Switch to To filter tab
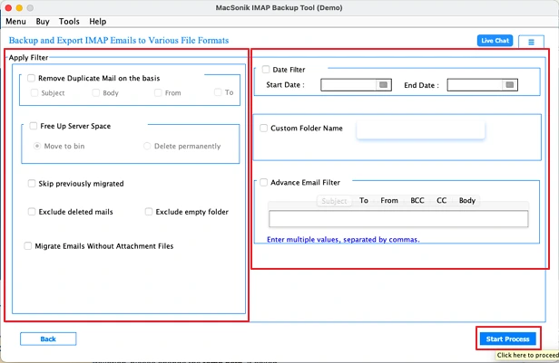Viewport: 559px width, 363px height. pyautogui.click(x=364, y=201)
